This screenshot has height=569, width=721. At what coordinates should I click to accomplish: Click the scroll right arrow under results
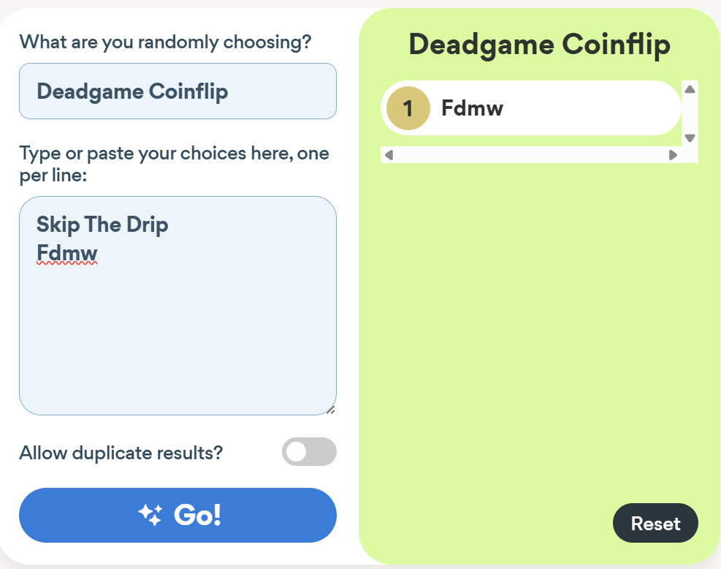click(674, 155)
